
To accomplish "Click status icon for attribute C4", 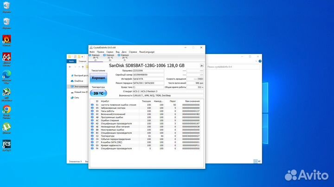I will 92,139.
